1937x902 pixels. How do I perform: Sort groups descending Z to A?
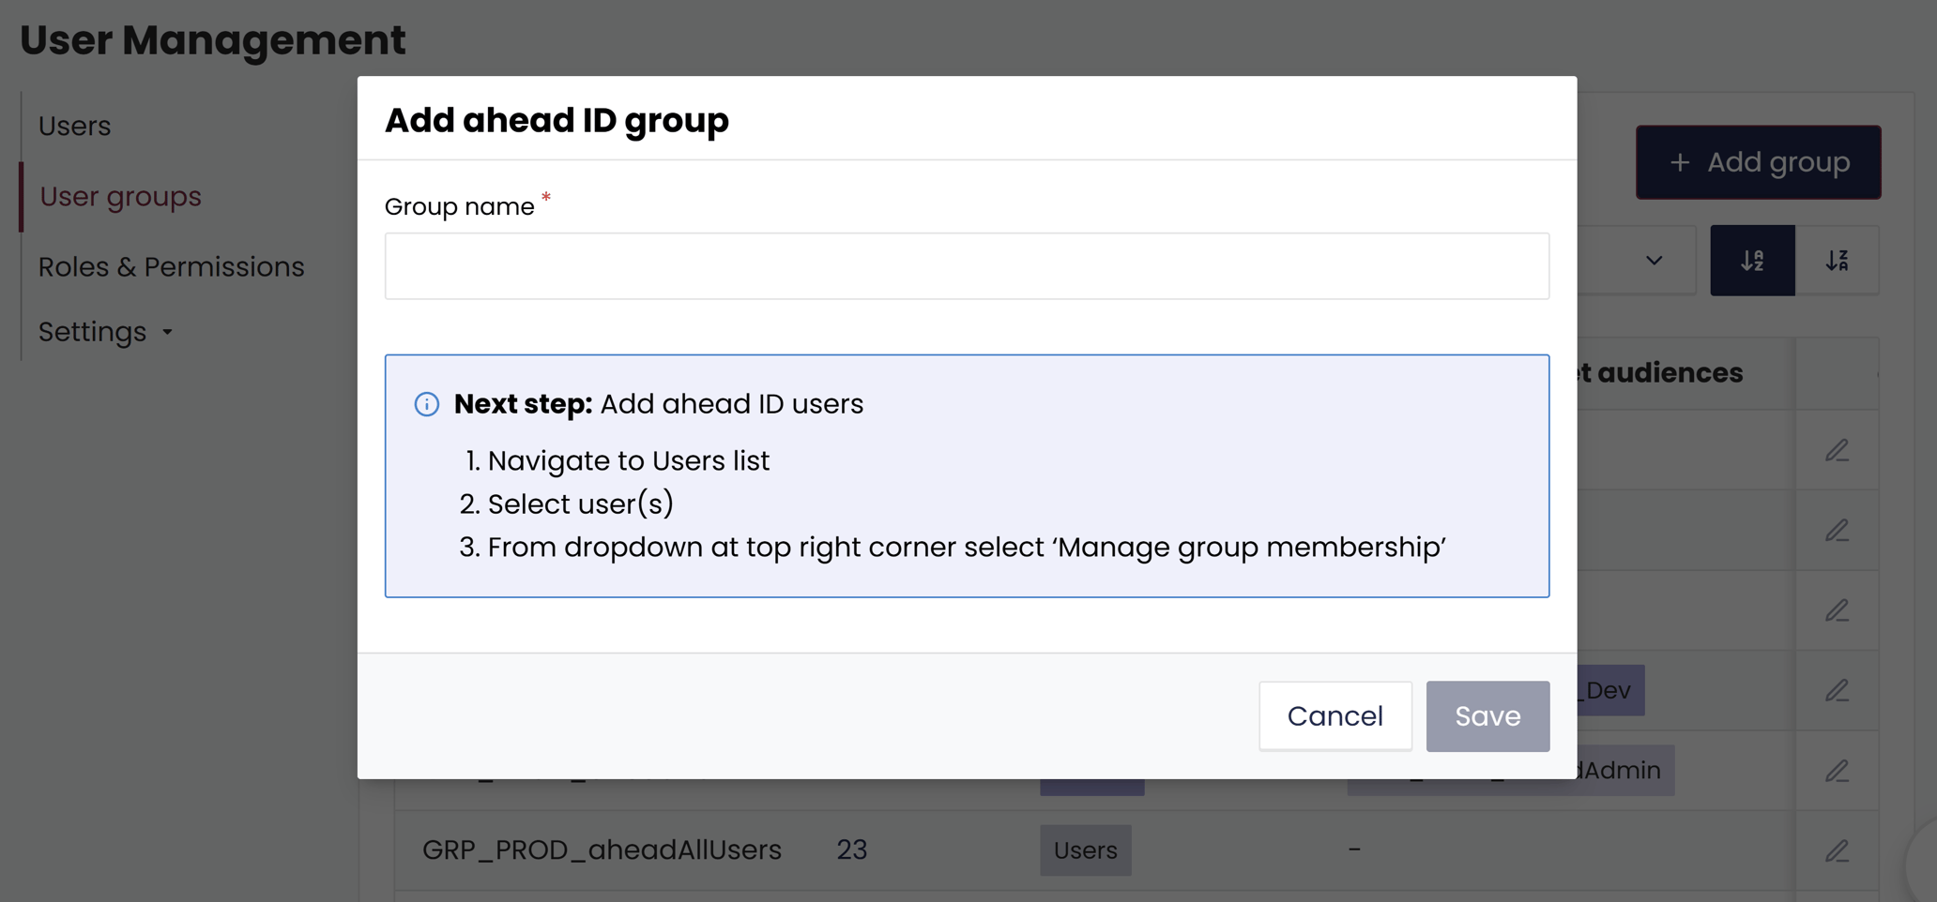(x=1837, y=261)
